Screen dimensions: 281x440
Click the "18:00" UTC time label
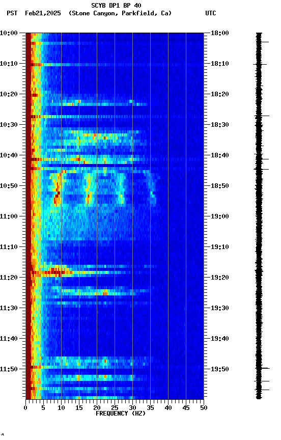click(219, 33)
